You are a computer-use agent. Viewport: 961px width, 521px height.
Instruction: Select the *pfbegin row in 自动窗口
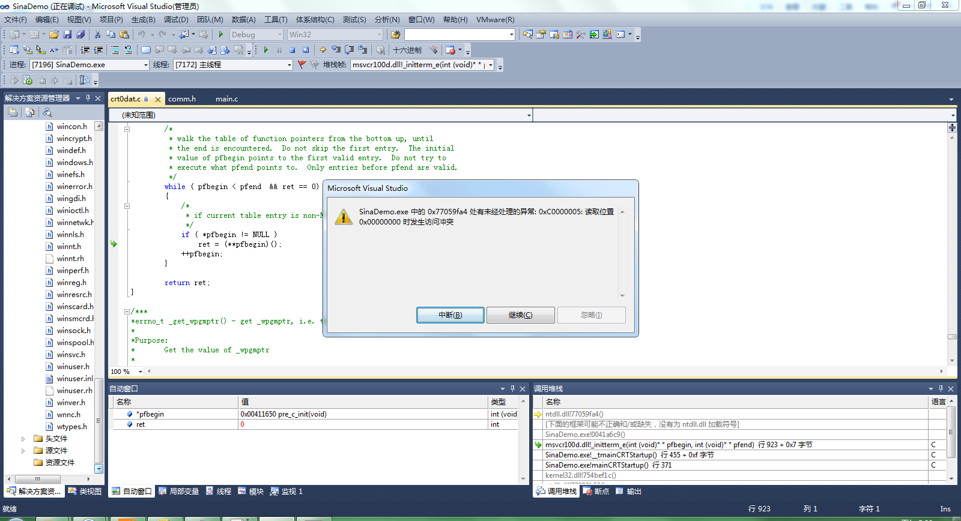(x=316, y=414)
